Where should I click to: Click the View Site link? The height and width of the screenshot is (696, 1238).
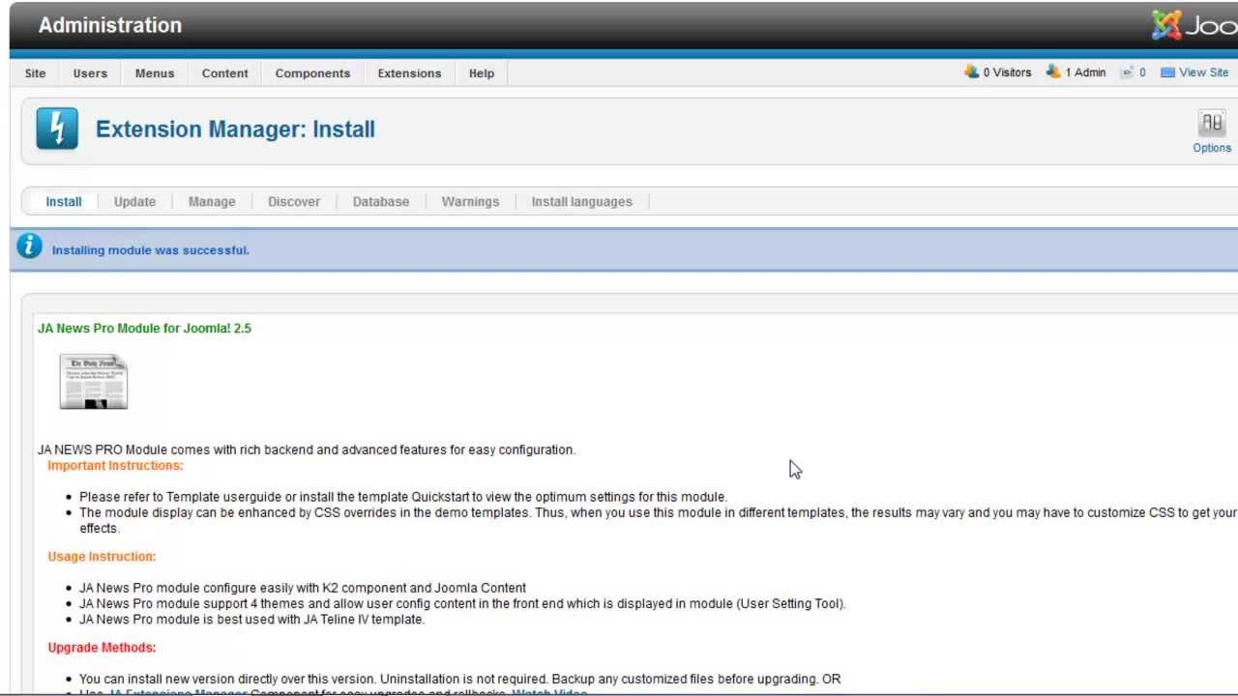(x=1203, y=72)
